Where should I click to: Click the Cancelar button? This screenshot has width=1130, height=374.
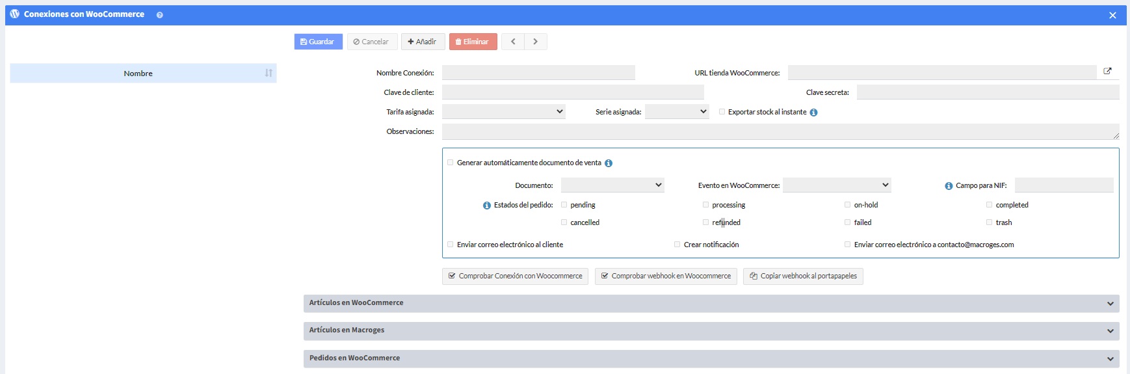click(x=372, y=42)
